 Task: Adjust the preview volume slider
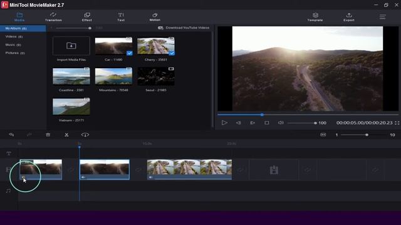(302, 123)
